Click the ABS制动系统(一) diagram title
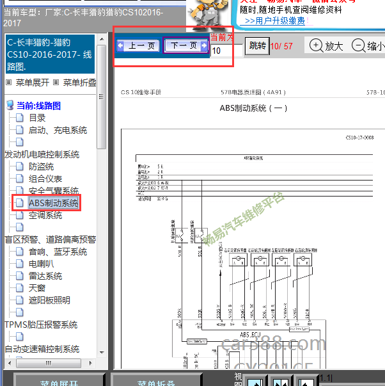 point(253,108)
